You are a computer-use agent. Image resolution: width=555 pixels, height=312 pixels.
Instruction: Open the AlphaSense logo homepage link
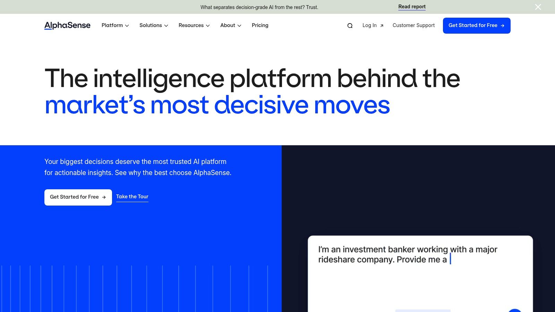[x=67, y=25]
